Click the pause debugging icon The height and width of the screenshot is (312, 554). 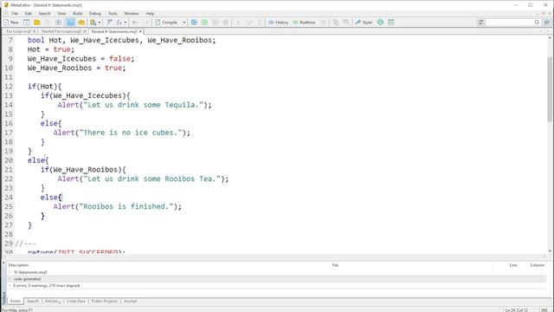pos(215,23)
